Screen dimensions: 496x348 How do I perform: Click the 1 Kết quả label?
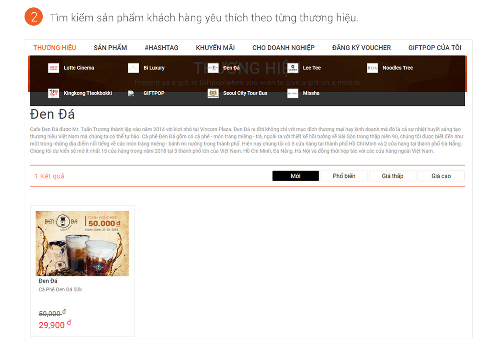(49, 176)
